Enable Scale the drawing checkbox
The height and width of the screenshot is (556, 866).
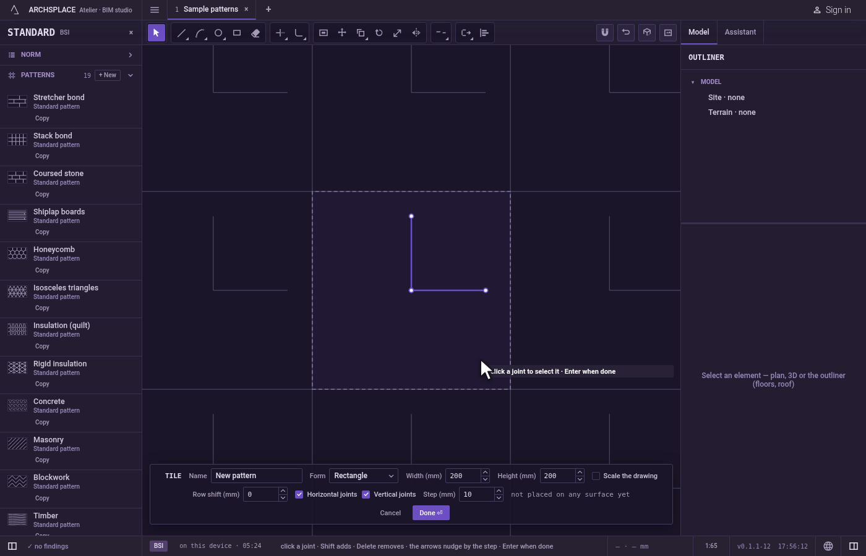coord(596,476)
